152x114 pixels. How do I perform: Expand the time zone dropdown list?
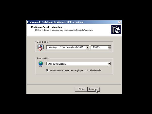point(109,64)
